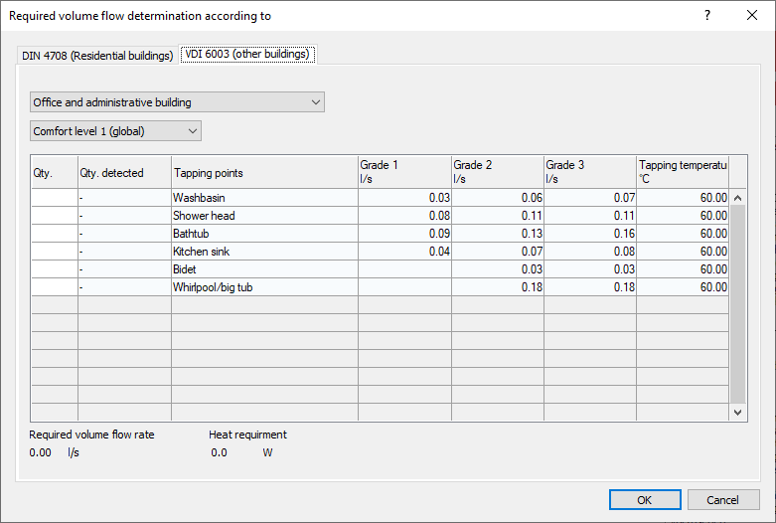Click the Qty. cell for Shower head

55,216
